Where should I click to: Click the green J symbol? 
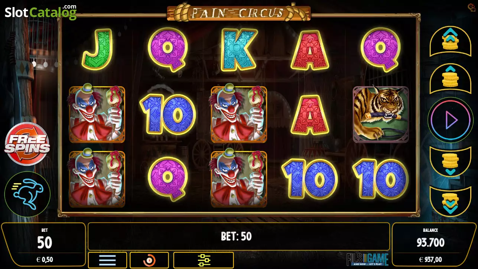pos(97,50)
